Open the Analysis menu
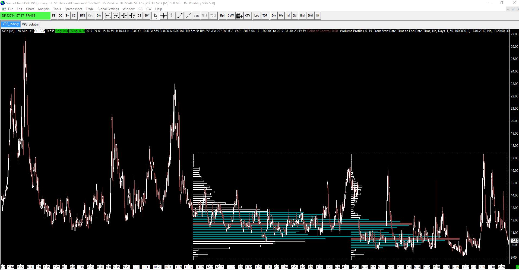519x270 pixels. click(43, 9)
